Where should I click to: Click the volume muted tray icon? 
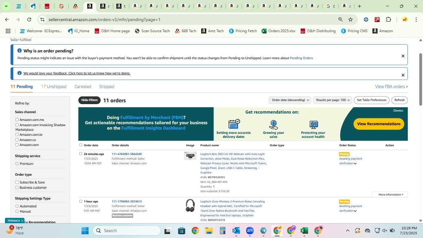385,231
